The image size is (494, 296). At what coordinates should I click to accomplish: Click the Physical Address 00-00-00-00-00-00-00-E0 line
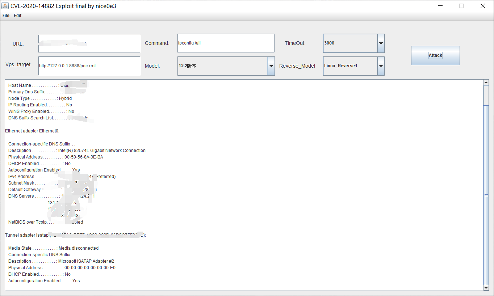[62, 268]
